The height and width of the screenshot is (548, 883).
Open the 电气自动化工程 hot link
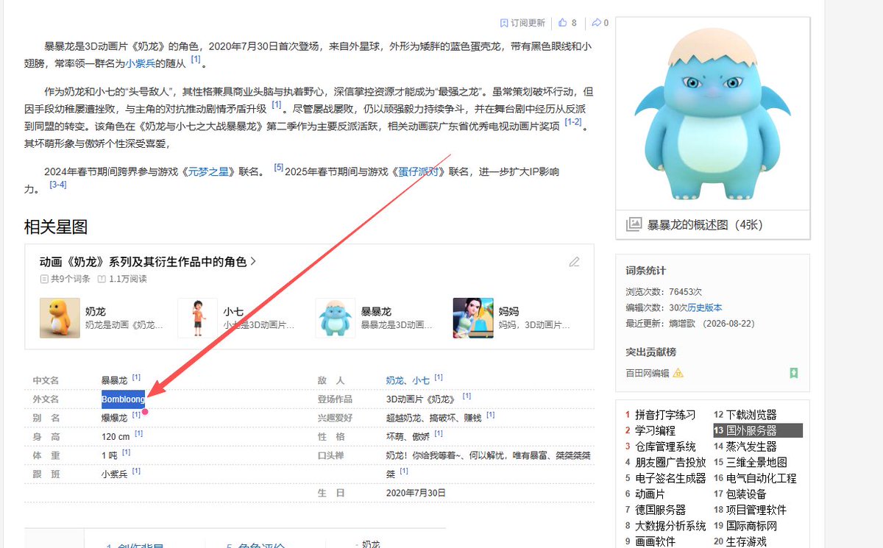762,478
